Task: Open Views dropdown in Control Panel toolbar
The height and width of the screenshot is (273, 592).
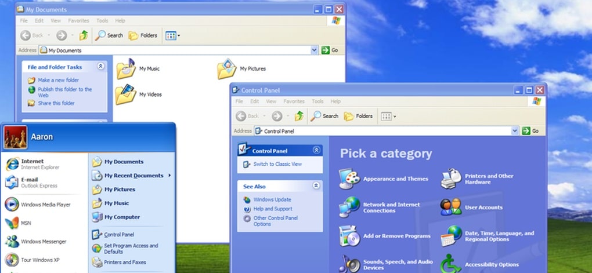Action: pos(388,116)
